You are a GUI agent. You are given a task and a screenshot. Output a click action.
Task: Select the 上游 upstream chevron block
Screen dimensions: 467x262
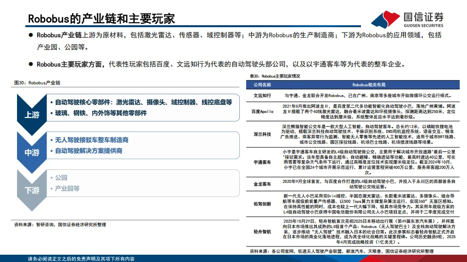tap(32, 115)
